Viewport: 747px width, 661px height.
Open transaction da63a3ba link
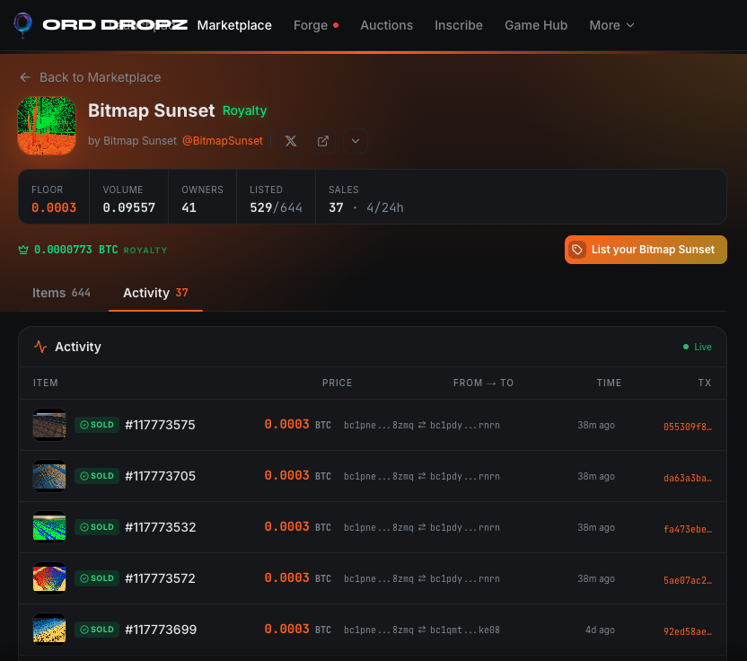(x=688, y=478)
